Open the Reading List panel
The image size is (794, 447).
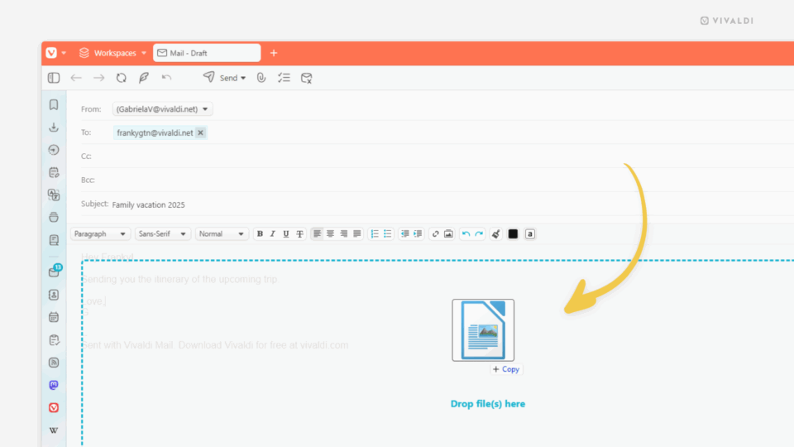(54, 240)
